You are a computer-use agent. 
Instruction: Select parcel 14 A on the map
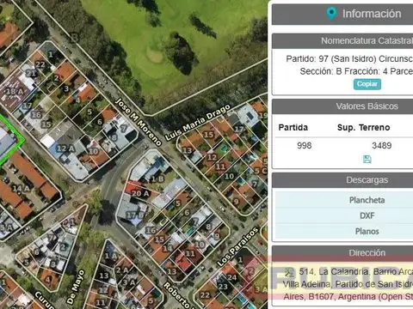21,188
